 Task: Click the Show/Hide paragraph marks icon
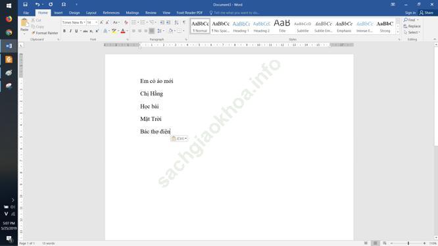pyautogui.click(x=183, y=22)
